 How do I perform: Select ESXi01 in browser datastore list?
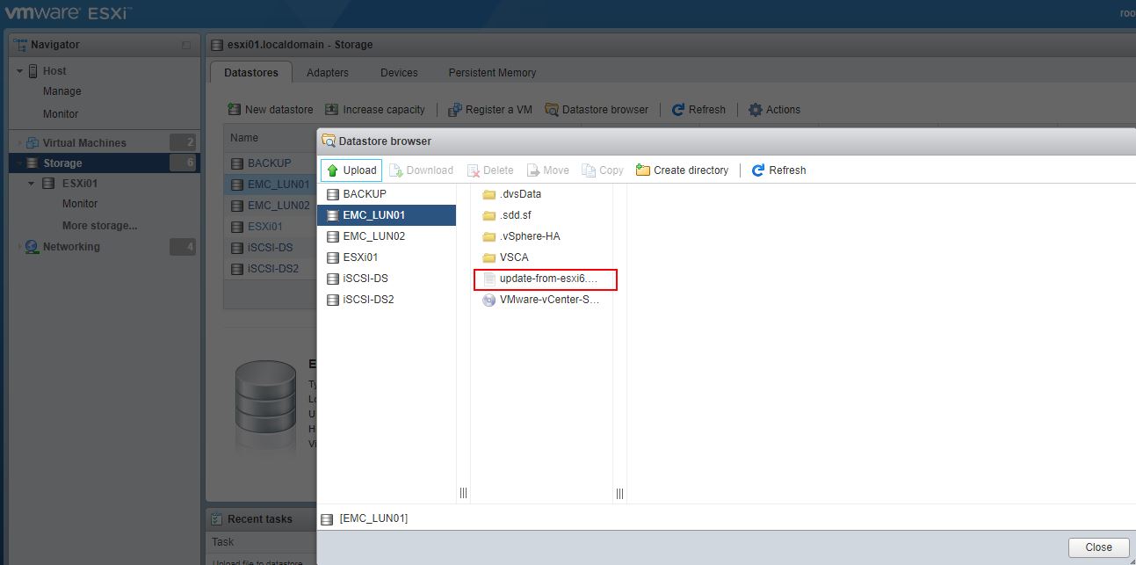(x=387, y=257)
